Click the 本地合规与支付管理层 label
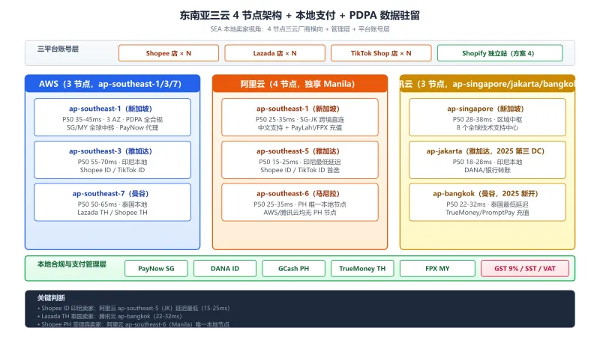600x337 pixels. [x=71, y=264]
